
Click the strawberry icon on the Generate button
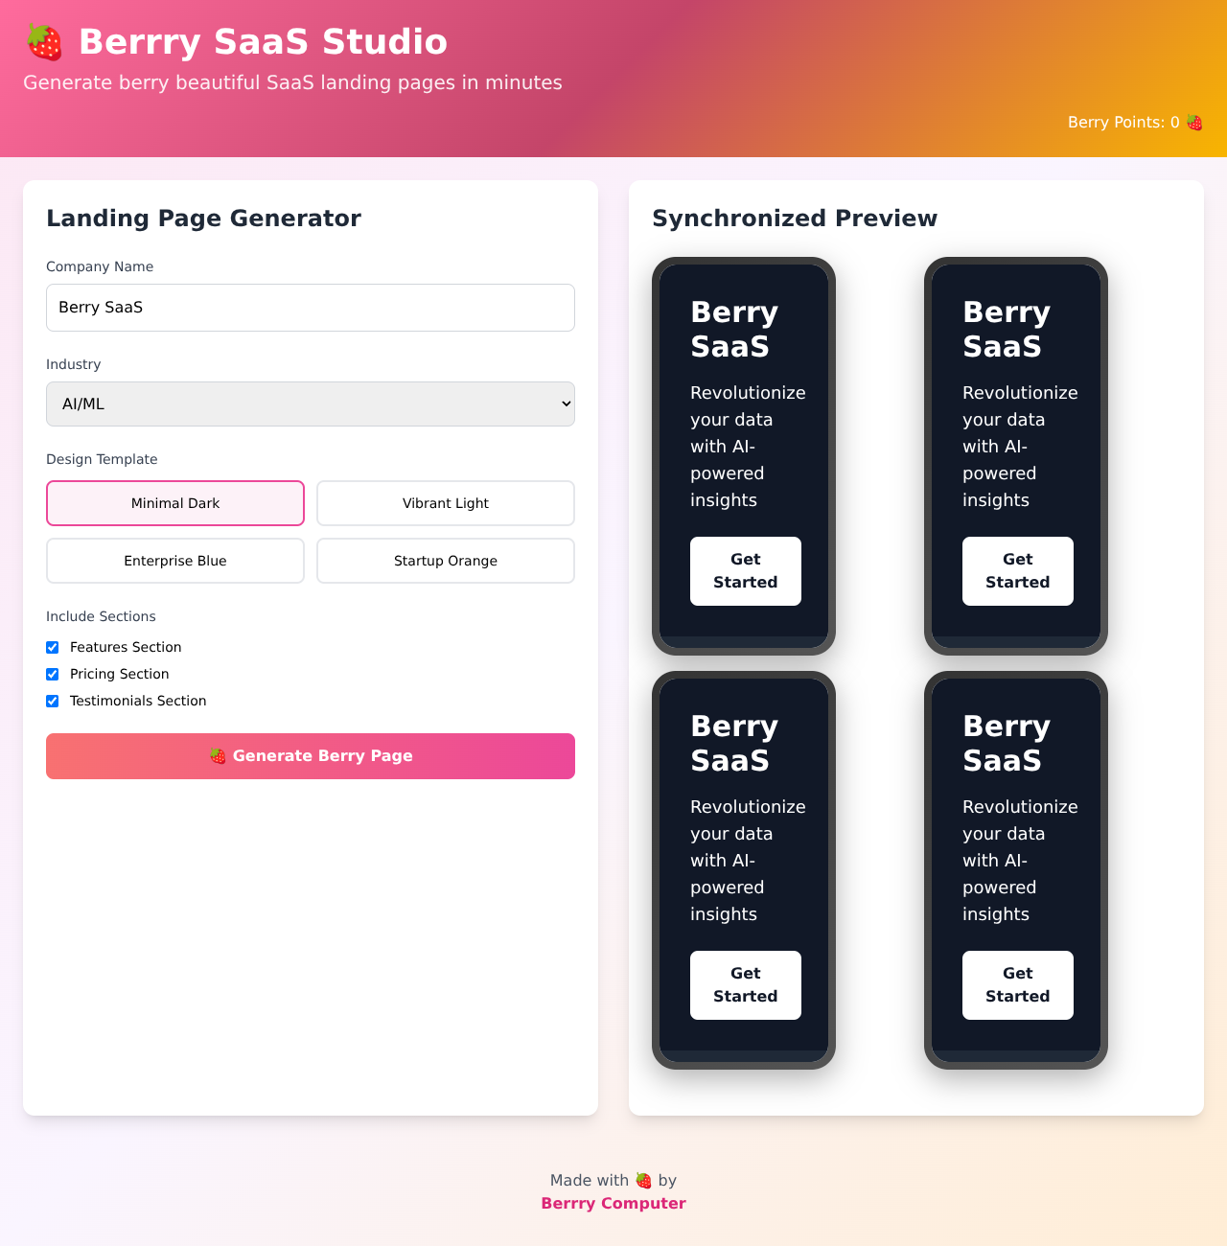pos(219,755)
